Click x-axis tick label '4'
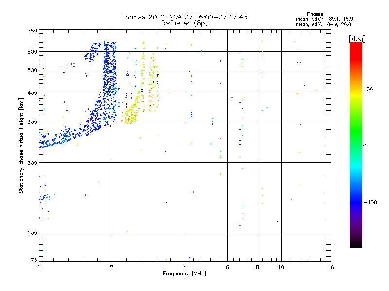Image resolution: width=389 pixels, height=291 pixels. (x=185, y=267)
